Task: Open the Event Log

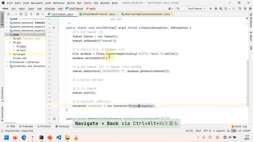Action: pos(239,127)
